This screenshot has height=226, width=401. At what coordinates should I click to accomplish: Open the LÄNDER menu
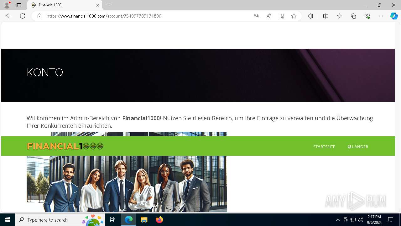(358, 147)
